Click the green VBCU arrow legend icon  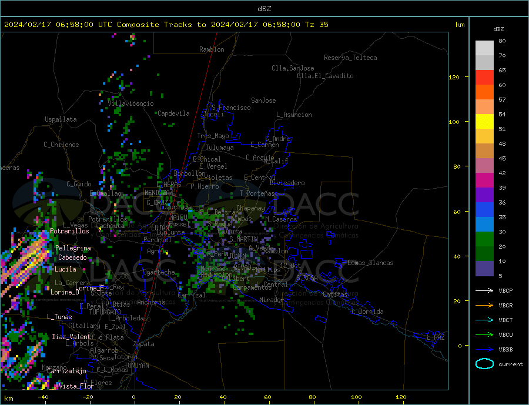[484, 335]
